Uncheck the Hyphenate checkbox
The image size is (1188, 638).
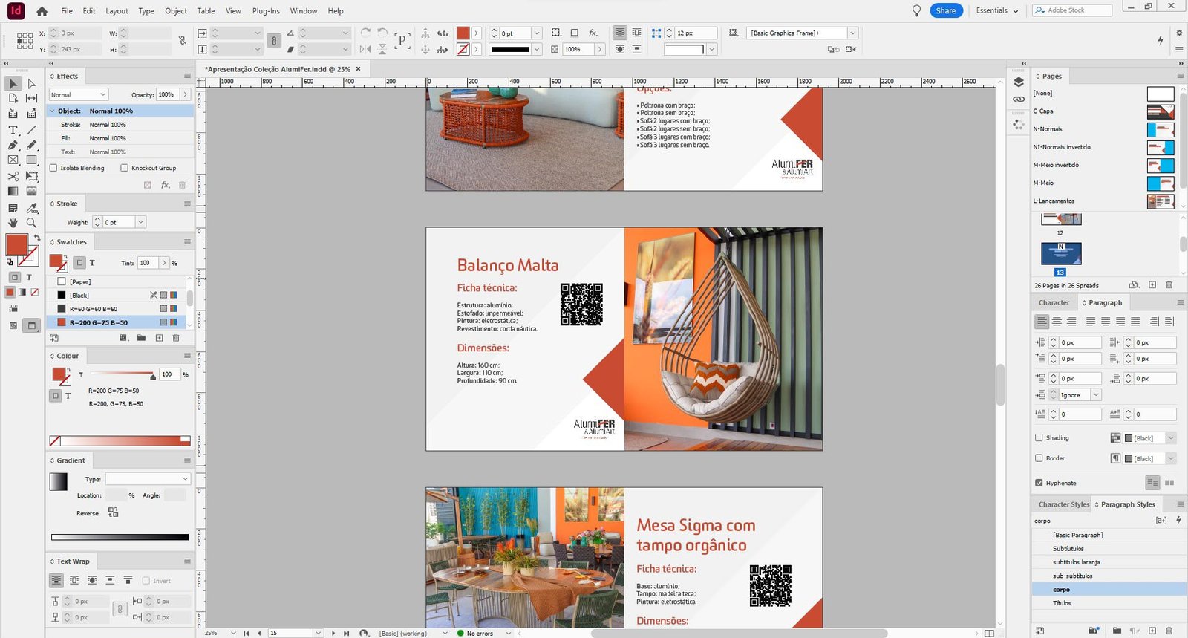coord(1039,483)
